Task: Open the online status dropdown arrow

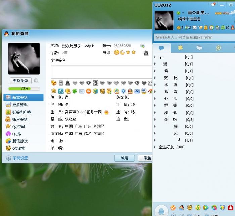Action: point(183,13)
